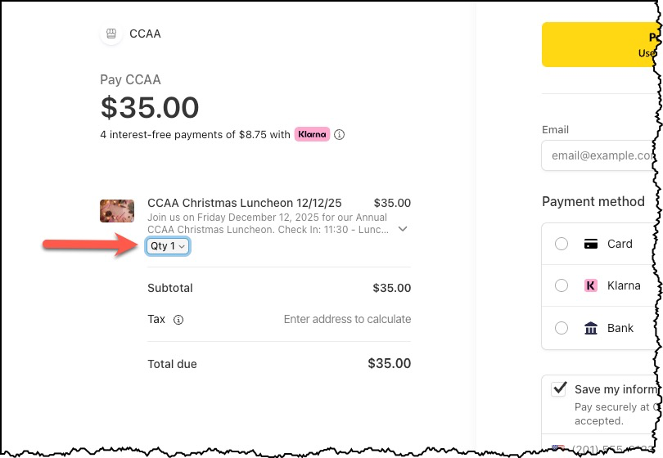
Task: Click the Enter address to calculate text
Action: (347, 320)
